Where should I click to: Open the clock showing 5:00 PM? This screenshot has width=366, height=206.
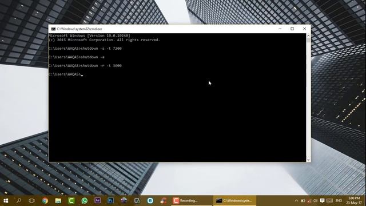coord(354,201)
